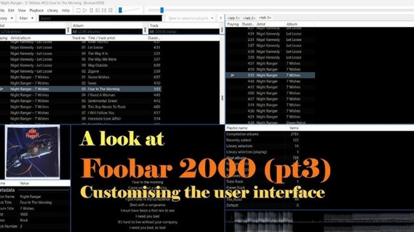Select track 08 Interstate Love Affair
Image resolution: width=414 pixels, height=232 pixels.
click(81, 119)
